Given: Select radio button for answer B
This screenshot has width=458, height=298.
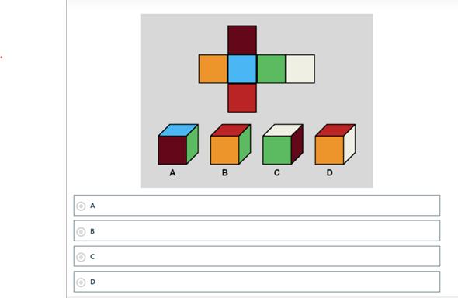Looking at the screenshot, I should [x=81, y=232].
